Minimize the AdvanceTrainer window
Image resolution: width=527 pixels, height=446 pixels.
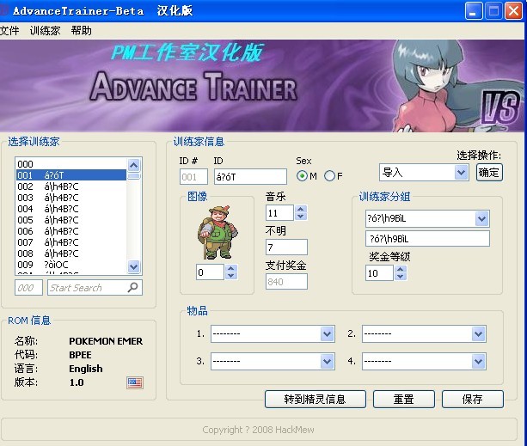[x=474, y=11]
